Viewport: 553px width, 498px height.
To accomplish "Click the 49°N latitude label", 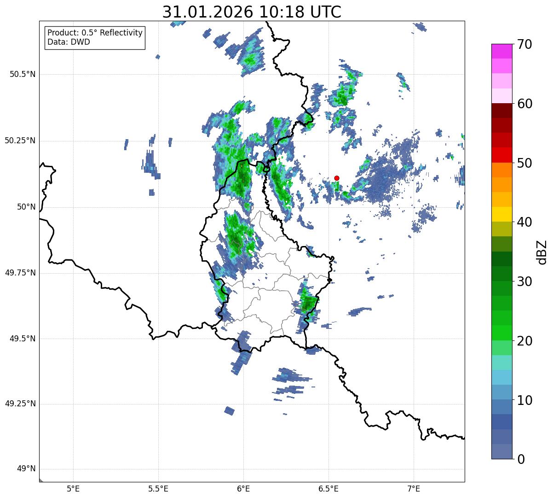I will tap(26, 469).
